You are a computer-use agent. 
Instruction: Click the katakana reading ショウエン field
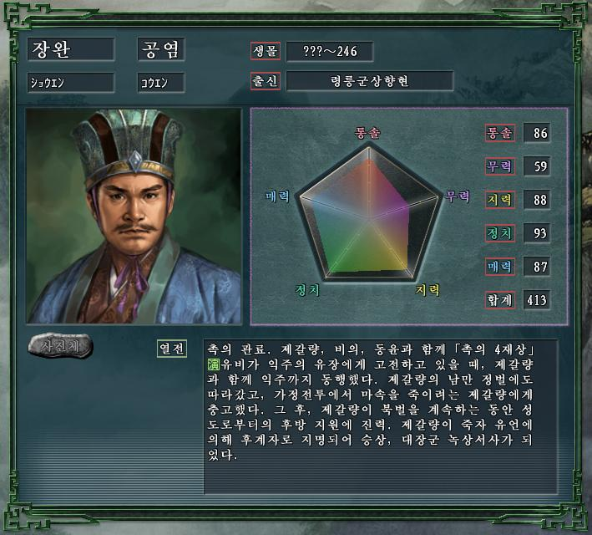click(x=71, y=83)
